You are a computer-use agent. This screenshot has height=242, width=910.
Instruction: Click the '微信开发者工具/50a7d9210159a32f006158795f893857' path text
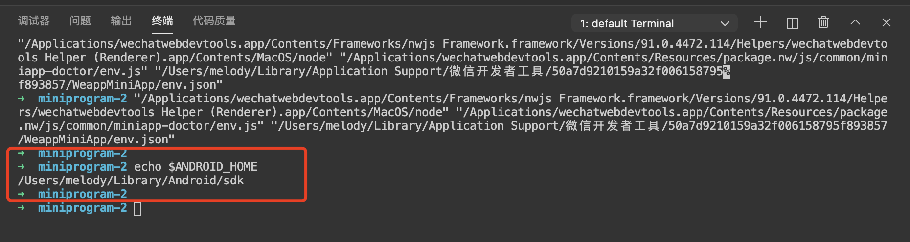(x=726, y=126)
